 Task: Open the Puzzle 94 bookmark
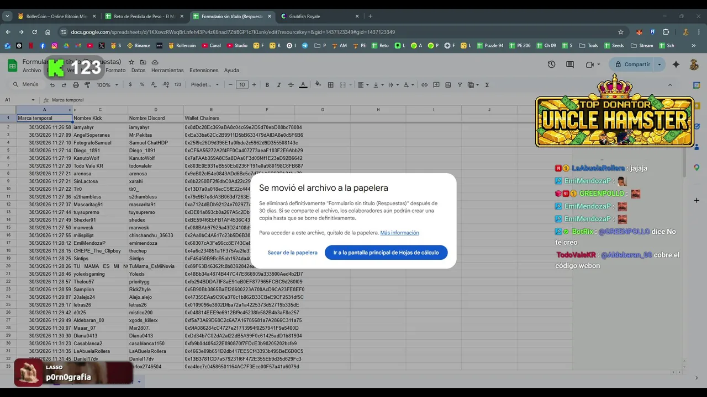(489, 46)
